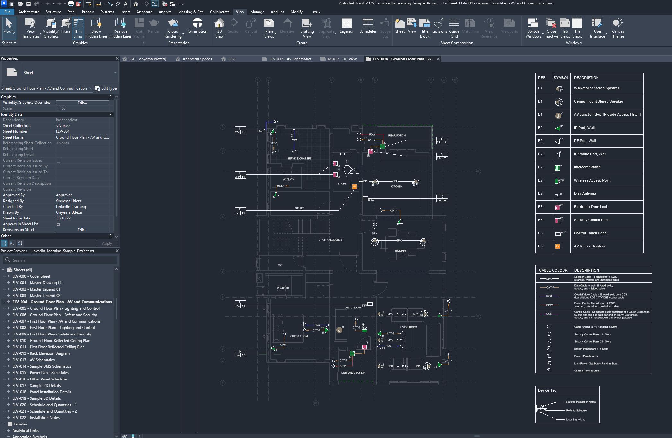This screenshot has height=438, width=672.
Task: Collapse the Sheets (all) tree node
Action: [4, 270]
